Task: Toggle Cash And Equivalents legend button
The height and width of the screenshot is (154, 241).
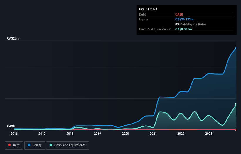Action: [x=68, y=145]
